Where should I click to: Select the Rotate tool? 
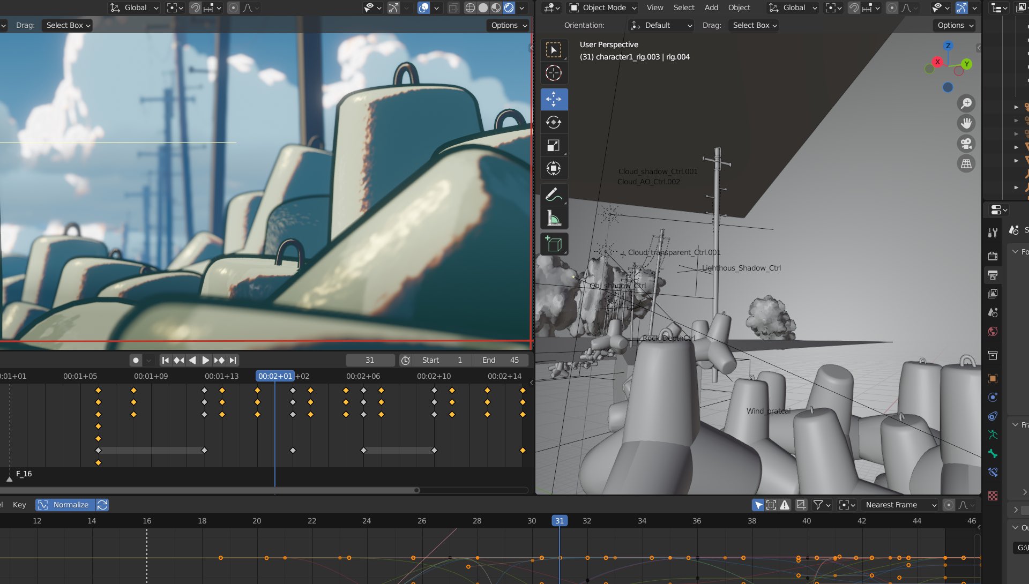554,123
